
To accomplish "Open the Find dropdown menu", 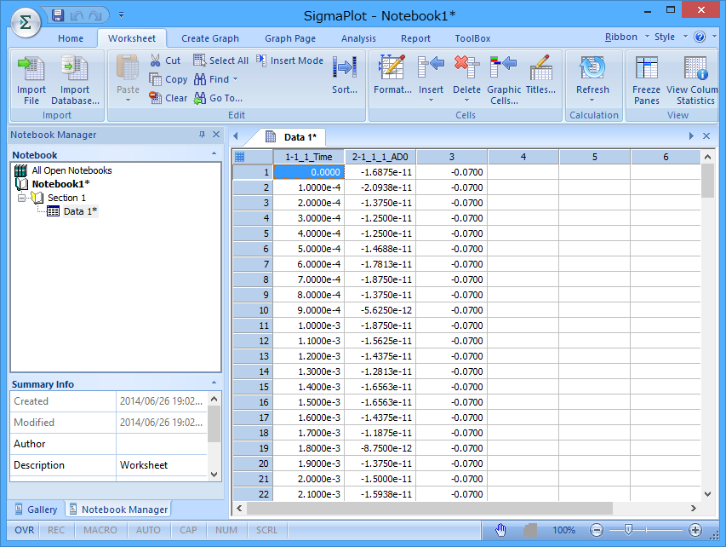I will pyautogui.click(x=235, y=79).
